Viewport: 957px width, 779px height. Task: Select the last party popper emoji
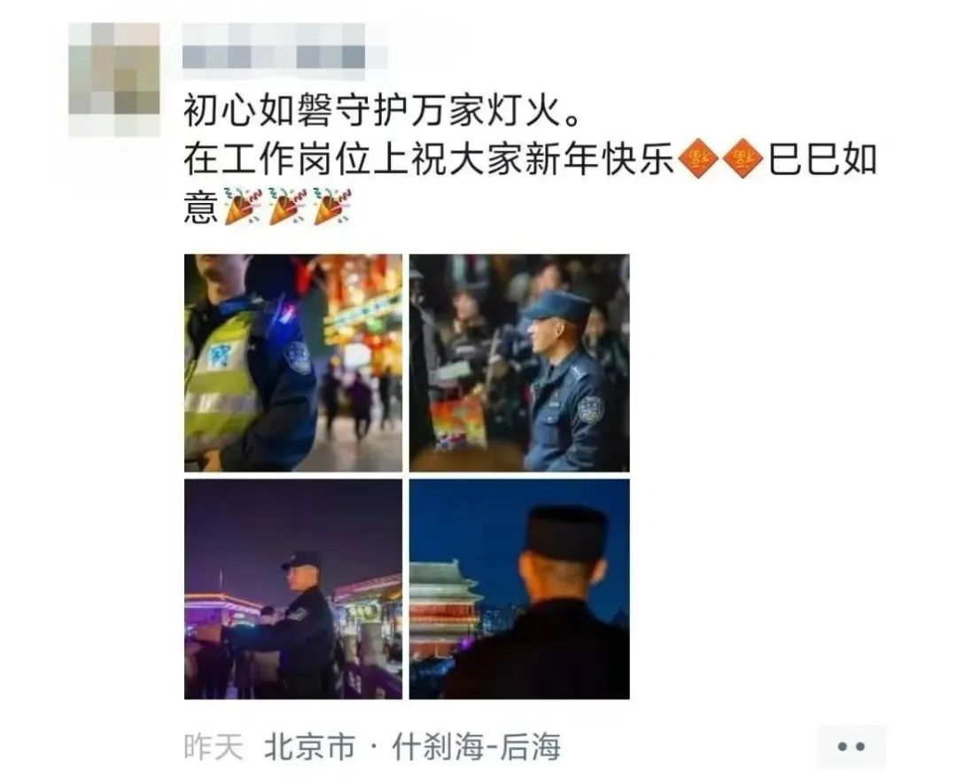331,206
